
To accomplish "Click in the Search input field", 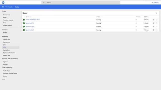I will [x=81, y=2].
